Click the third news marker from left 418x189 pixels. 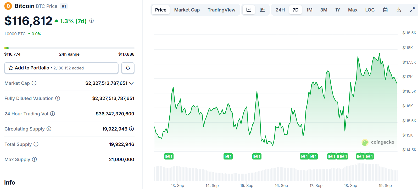pos(257,156)
